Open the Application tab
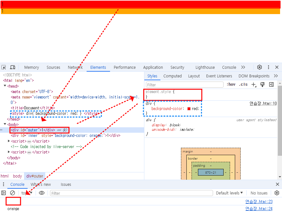The height and width of the screenshot is (213, 282). pyautogui.click(x=153, y=67)
